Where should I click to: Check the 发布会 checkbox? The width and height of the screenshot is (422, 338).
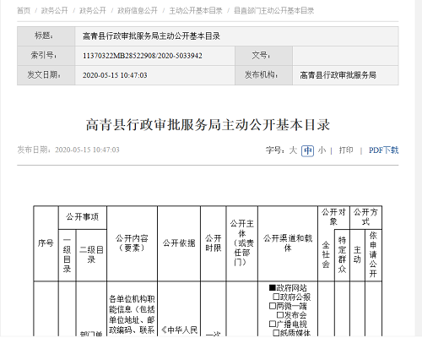pyautogui.click(x=280, y=314)
